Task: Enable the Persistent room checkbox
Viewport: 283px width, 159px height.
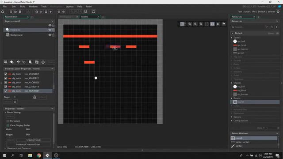Action: pos(8,121)
